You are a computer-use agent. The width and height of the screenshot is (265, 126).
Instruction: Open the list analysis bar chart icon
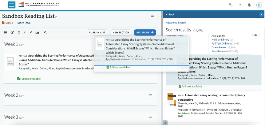37,33
